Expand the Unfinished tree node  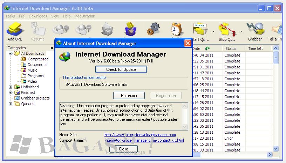coord(11,87)
